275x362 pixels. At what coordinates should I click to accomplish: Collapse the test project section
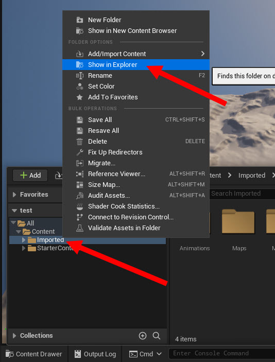click(14, 211)
